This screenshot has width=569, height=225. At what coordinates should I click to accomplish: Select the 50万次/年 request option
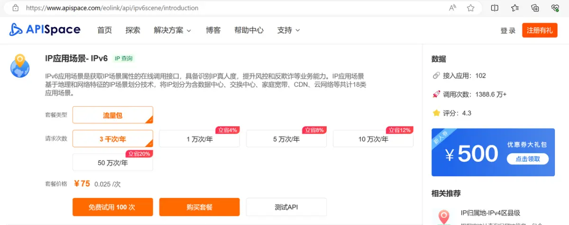click(x=113, y=162)
